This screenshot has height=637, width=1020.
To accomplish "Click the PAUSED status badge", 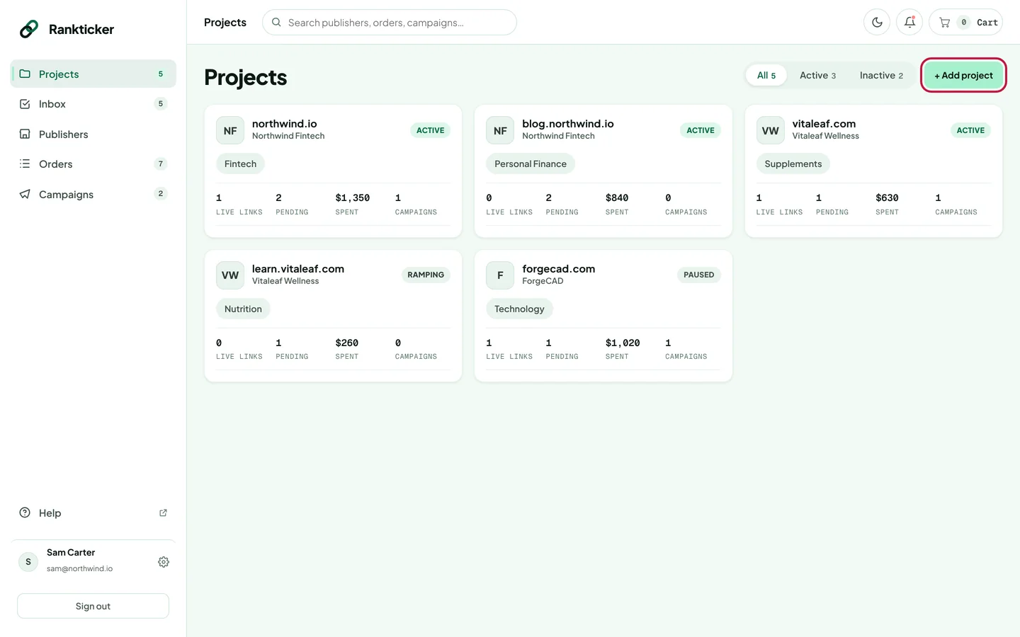I will click(x=698, y=275).
